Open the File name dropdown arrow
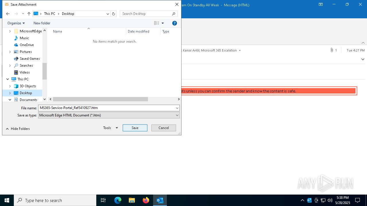The width and height of the screenshot is (367, 206). click(177, 108)
